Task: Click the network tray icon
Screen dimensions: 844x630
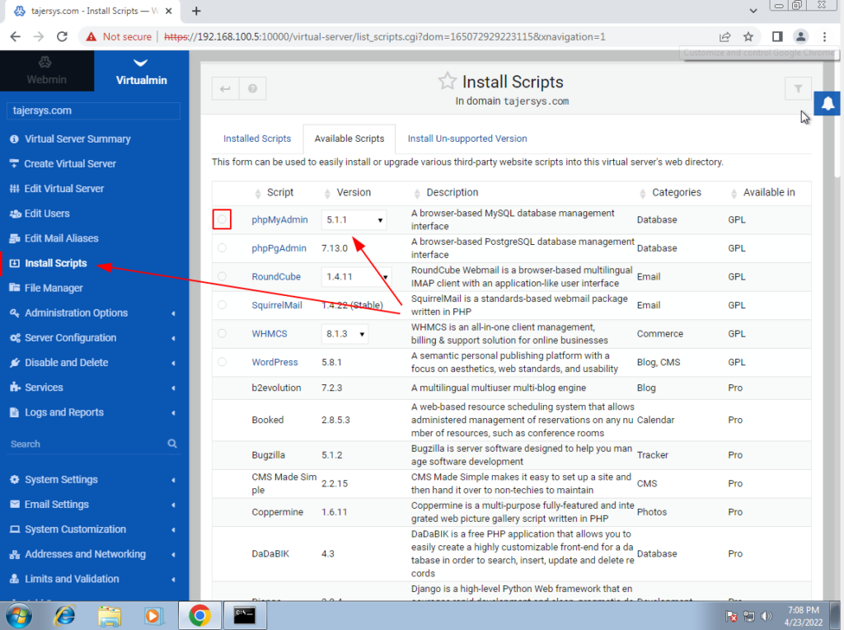Action: (748, 616)
